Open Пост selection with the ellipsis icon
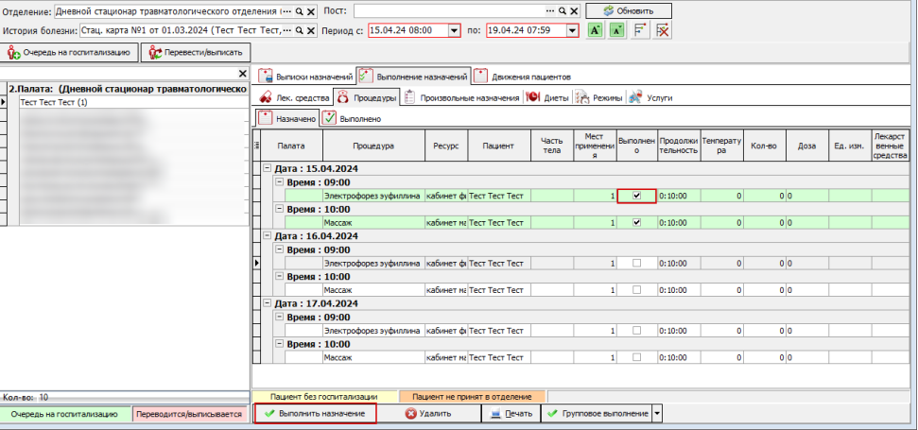This screenshot has width=918, height=430. (x=549, y=11)
